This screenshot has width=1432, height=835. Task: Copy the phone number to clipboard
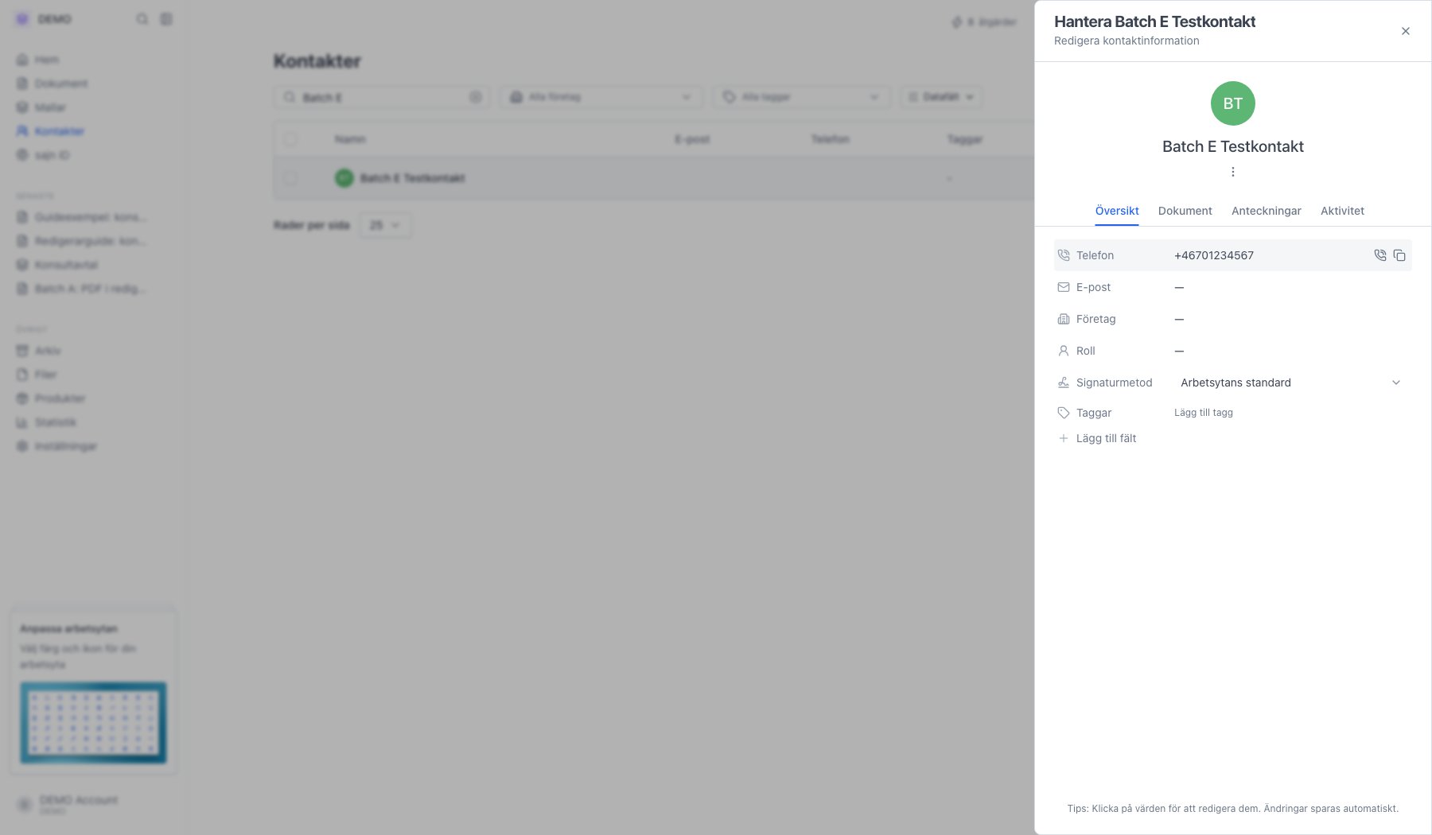tap(1399, 255)
